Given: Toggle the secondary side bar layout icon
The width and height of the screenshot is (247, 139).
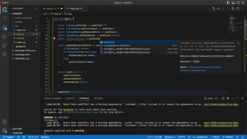Looking at the screenshot, I should click(238, 3).
